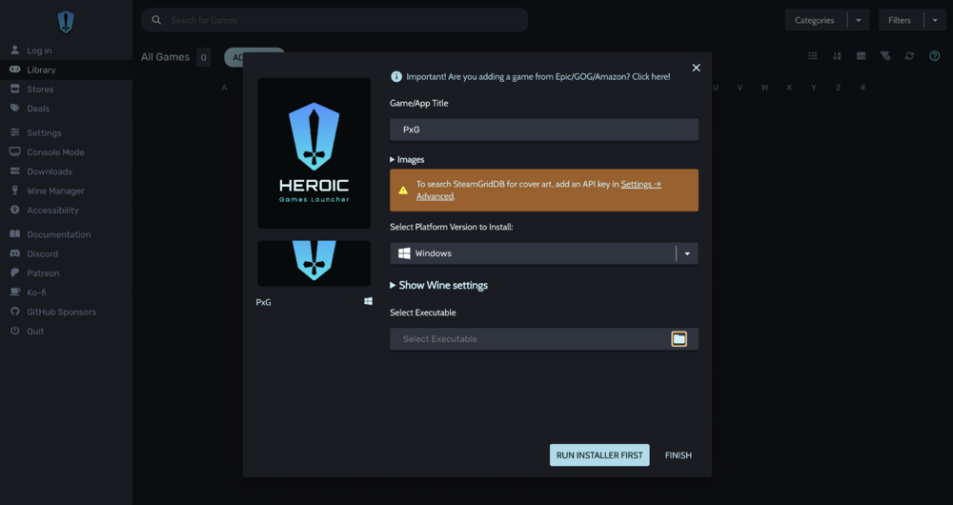Switch library to list view icon

click(813, 56)
